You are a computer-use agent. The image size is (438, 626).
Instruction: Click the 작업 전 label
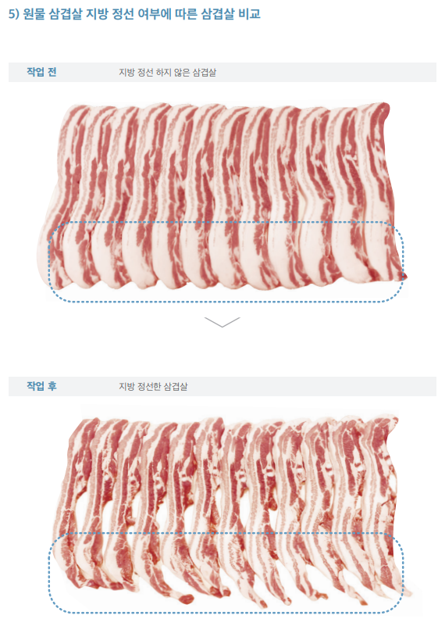click(41, 72)
